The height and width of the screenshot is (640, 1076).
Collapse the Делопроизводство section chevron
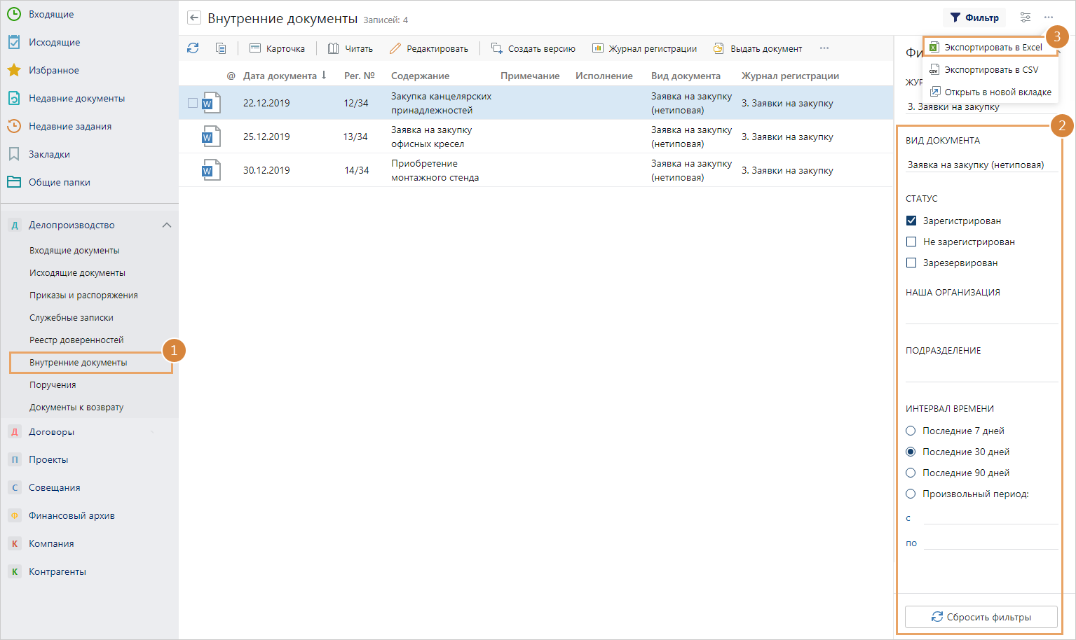coord(167,225)
